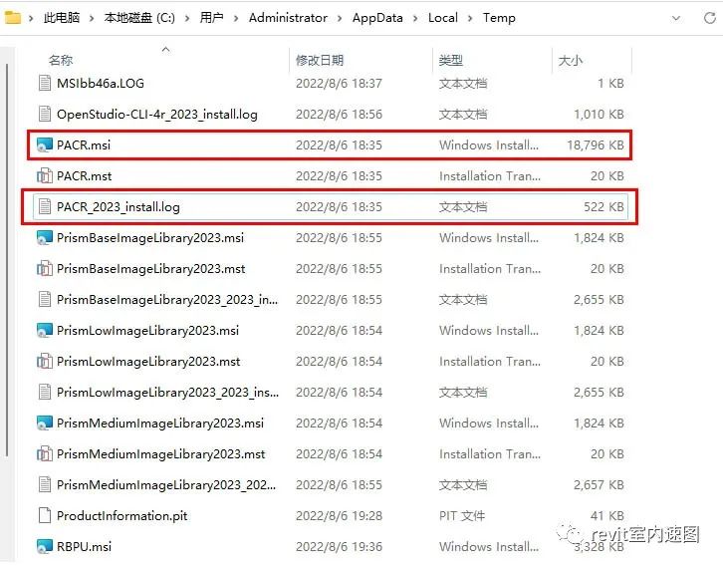Click the folder icon in address bar

point(13,18)
